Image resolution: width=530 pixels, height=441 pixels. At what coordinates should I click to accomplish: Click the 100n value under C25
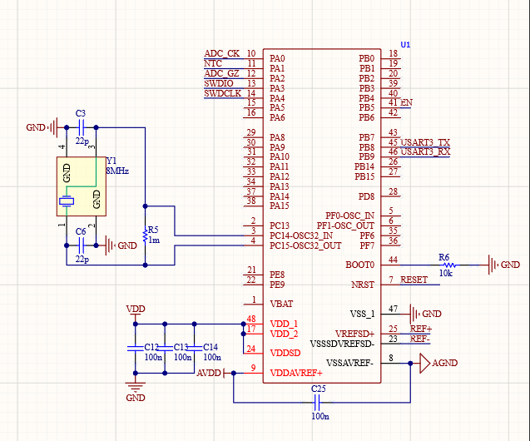[x=320, y=416]
